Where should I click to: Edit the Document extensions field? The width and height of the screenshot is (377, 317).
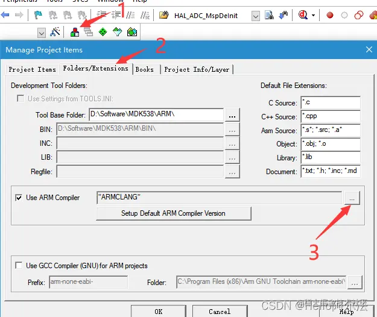click(331, 171)
